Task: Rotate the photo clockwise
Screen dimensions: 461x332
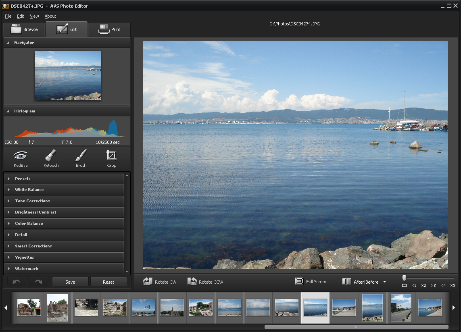Action: click(x=160, y=282)
